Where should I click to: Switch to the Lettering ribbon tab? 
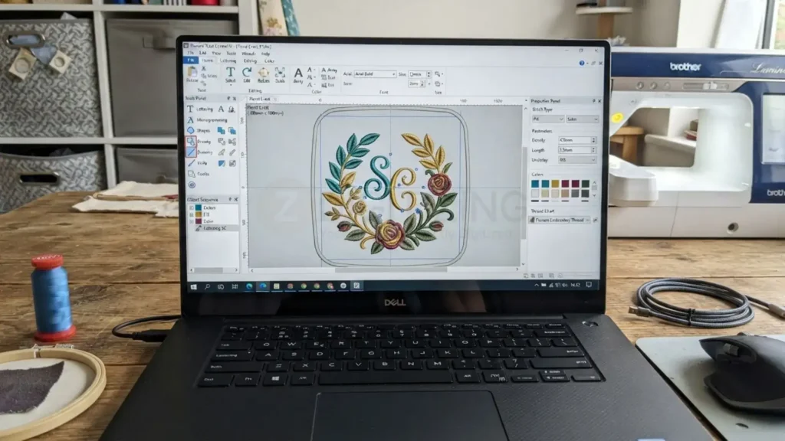tap(228, 61)
